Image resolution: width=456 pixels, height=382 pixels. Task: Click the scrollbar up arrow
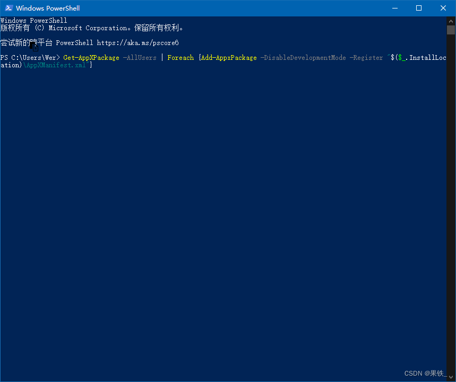point(451,21)
